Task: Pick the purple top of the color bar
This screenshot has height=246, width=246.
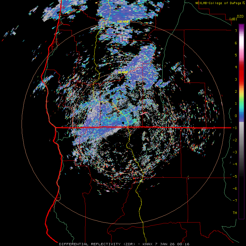Action: 241,27
